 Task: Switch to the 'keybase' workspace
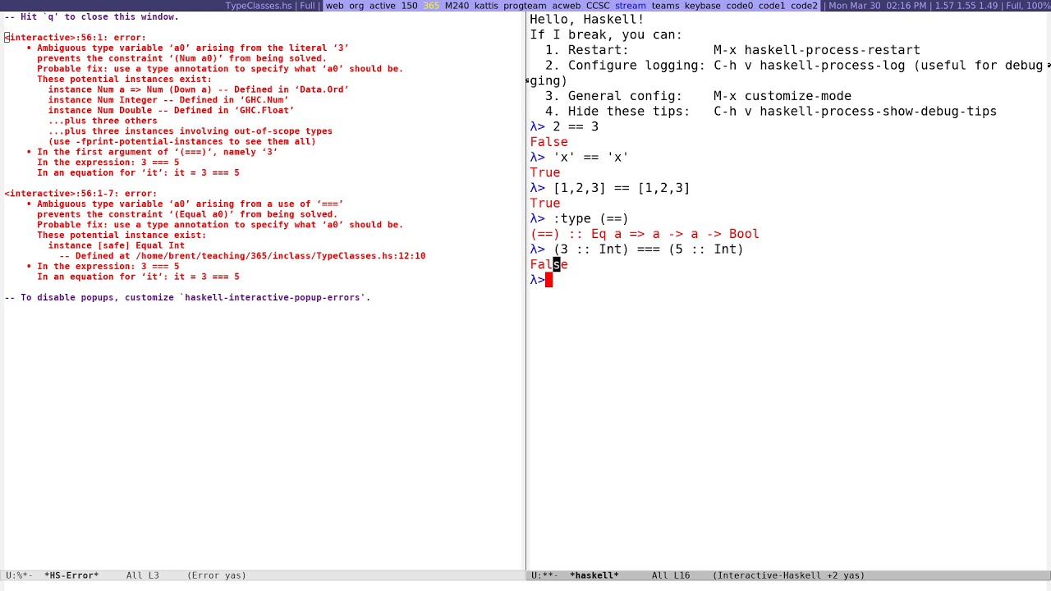click(703, 6)
